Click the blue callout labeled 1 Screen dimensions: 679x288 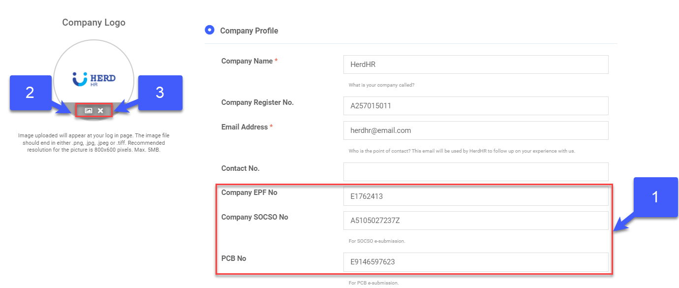[654, 197]
